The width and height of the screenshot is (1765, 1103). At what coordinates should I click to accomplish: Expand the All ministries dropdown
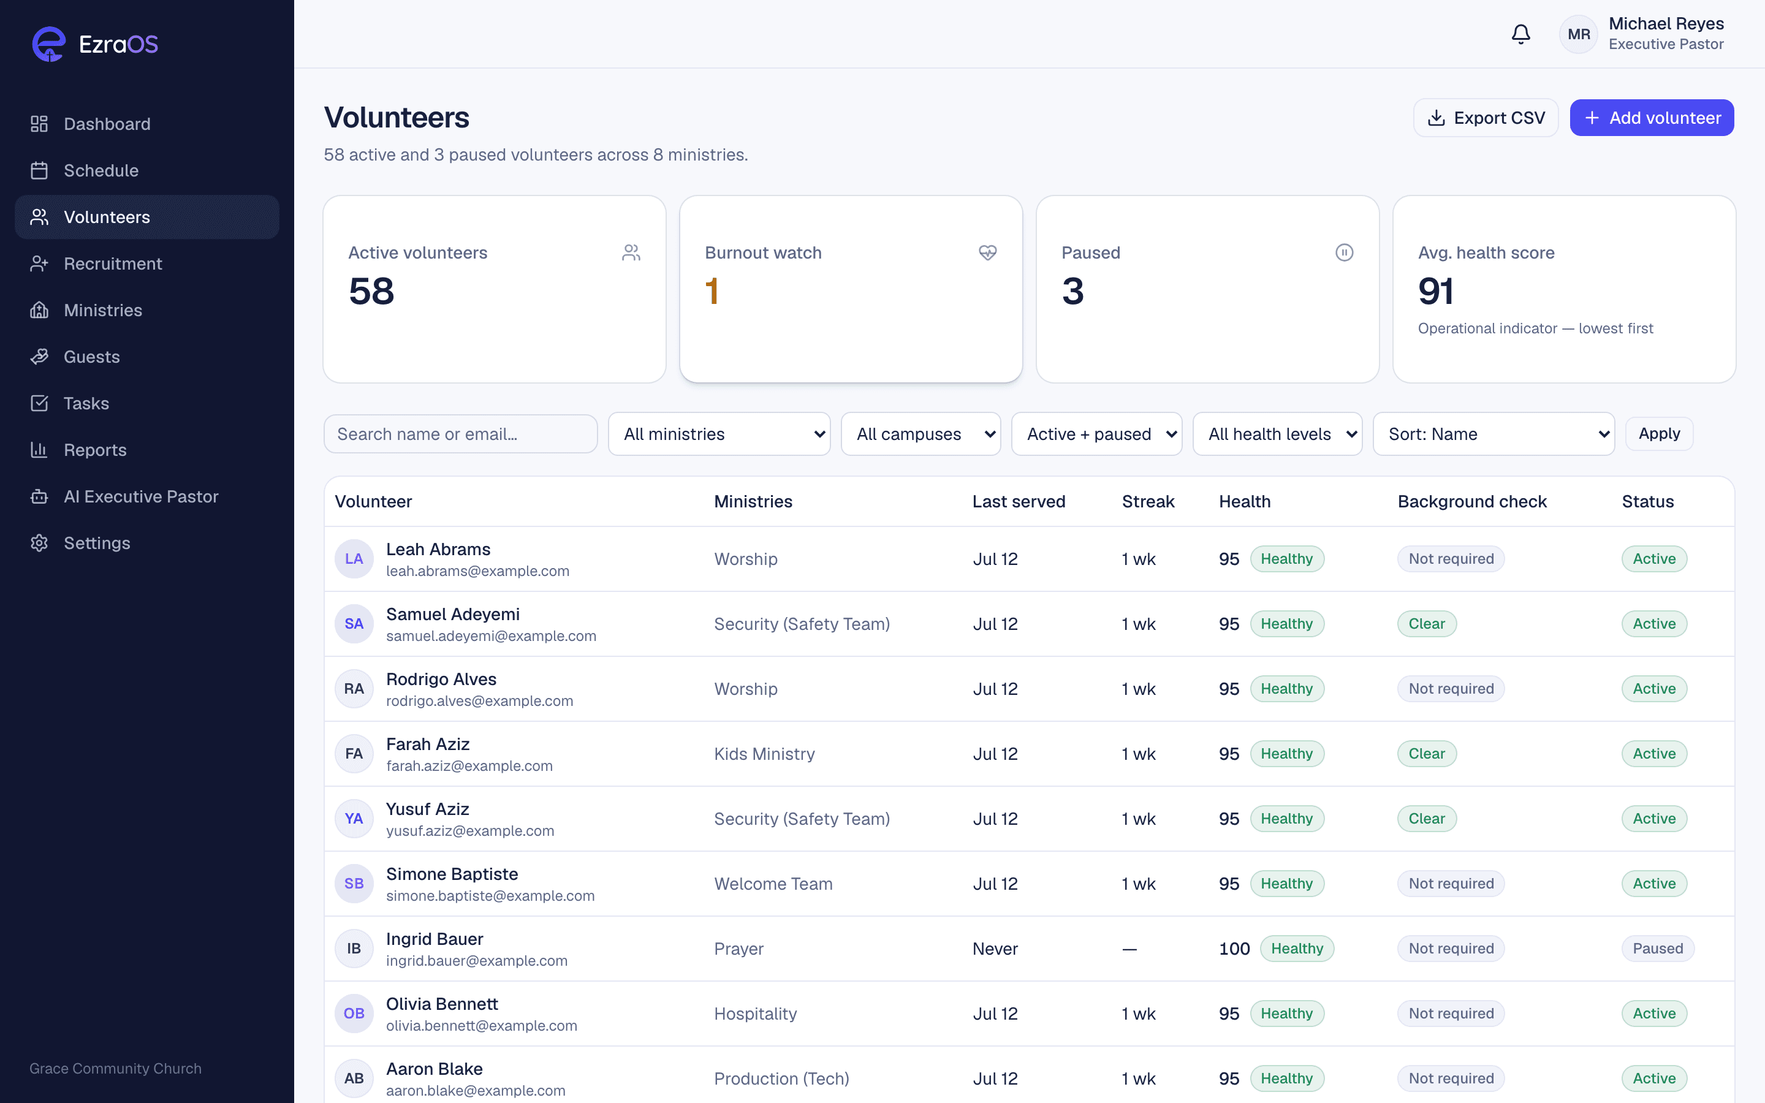pyautogui.click(x=719, y=434)
